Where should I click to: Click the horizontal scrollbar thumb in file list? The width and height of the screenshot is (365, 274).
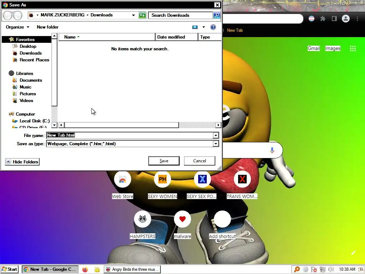[122, 125]
